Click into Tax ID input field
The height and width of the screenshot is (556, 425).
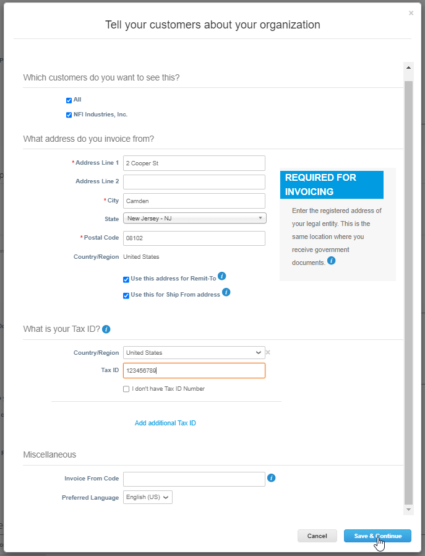click(194, 370)
